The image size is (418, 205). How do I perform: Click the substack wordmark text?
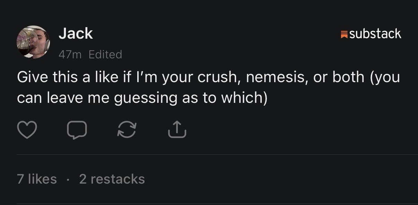tap(375, 34)
